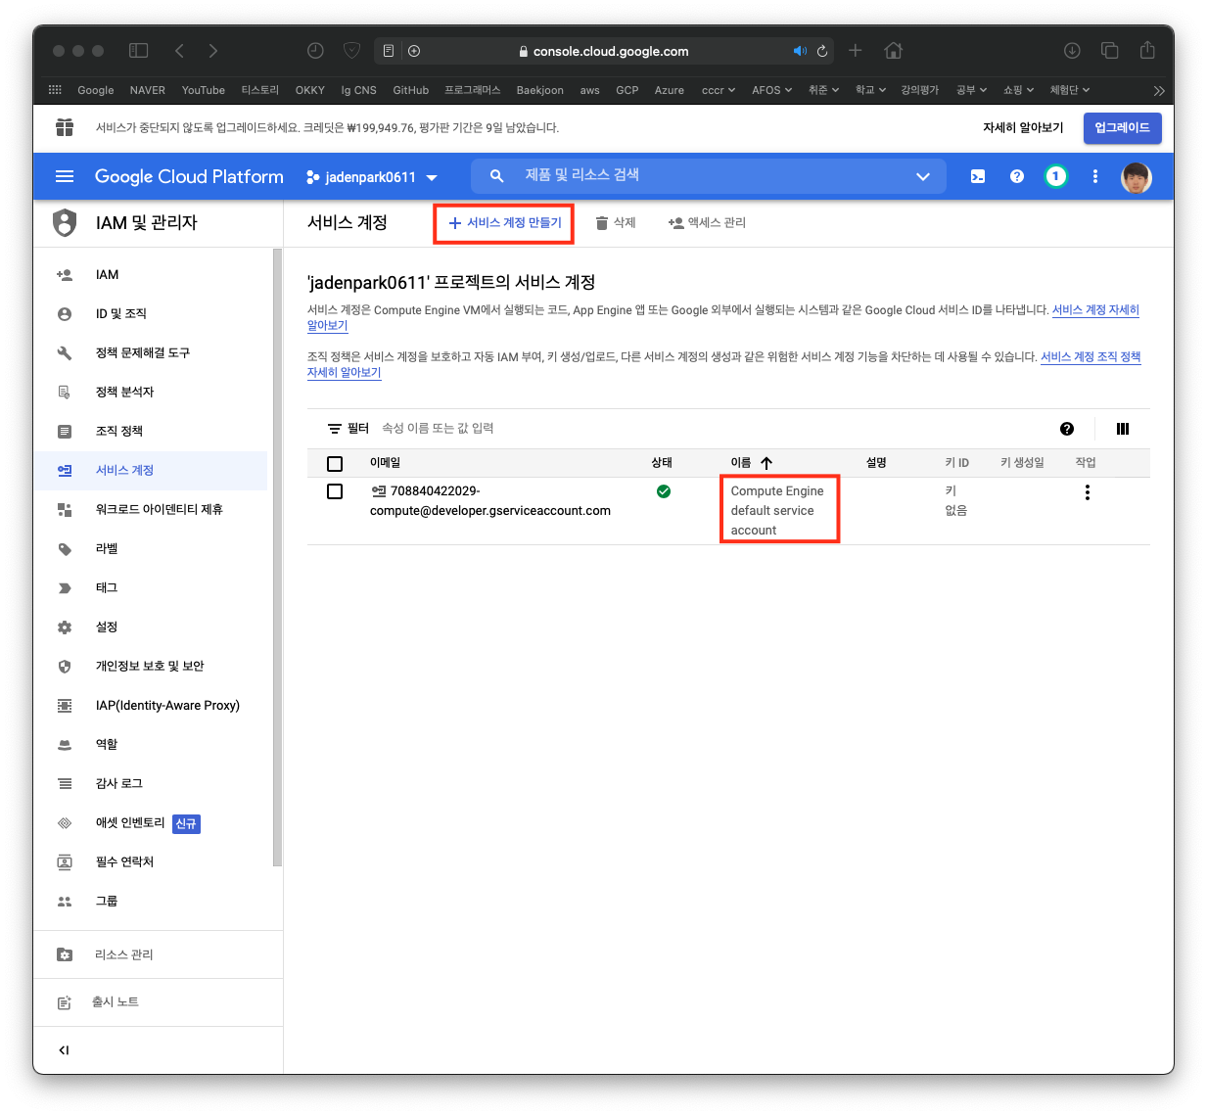The height and width of the screenshot is (1115, 1207).
Task: Click '액세스 관리' button
Action: (707, 223)
